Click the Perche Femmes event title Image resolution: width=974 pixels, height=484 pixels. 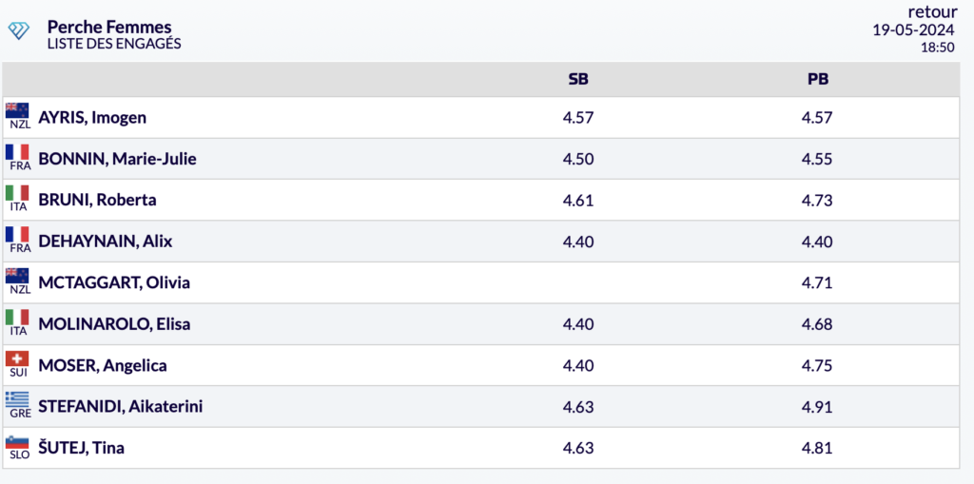[109, 27]
